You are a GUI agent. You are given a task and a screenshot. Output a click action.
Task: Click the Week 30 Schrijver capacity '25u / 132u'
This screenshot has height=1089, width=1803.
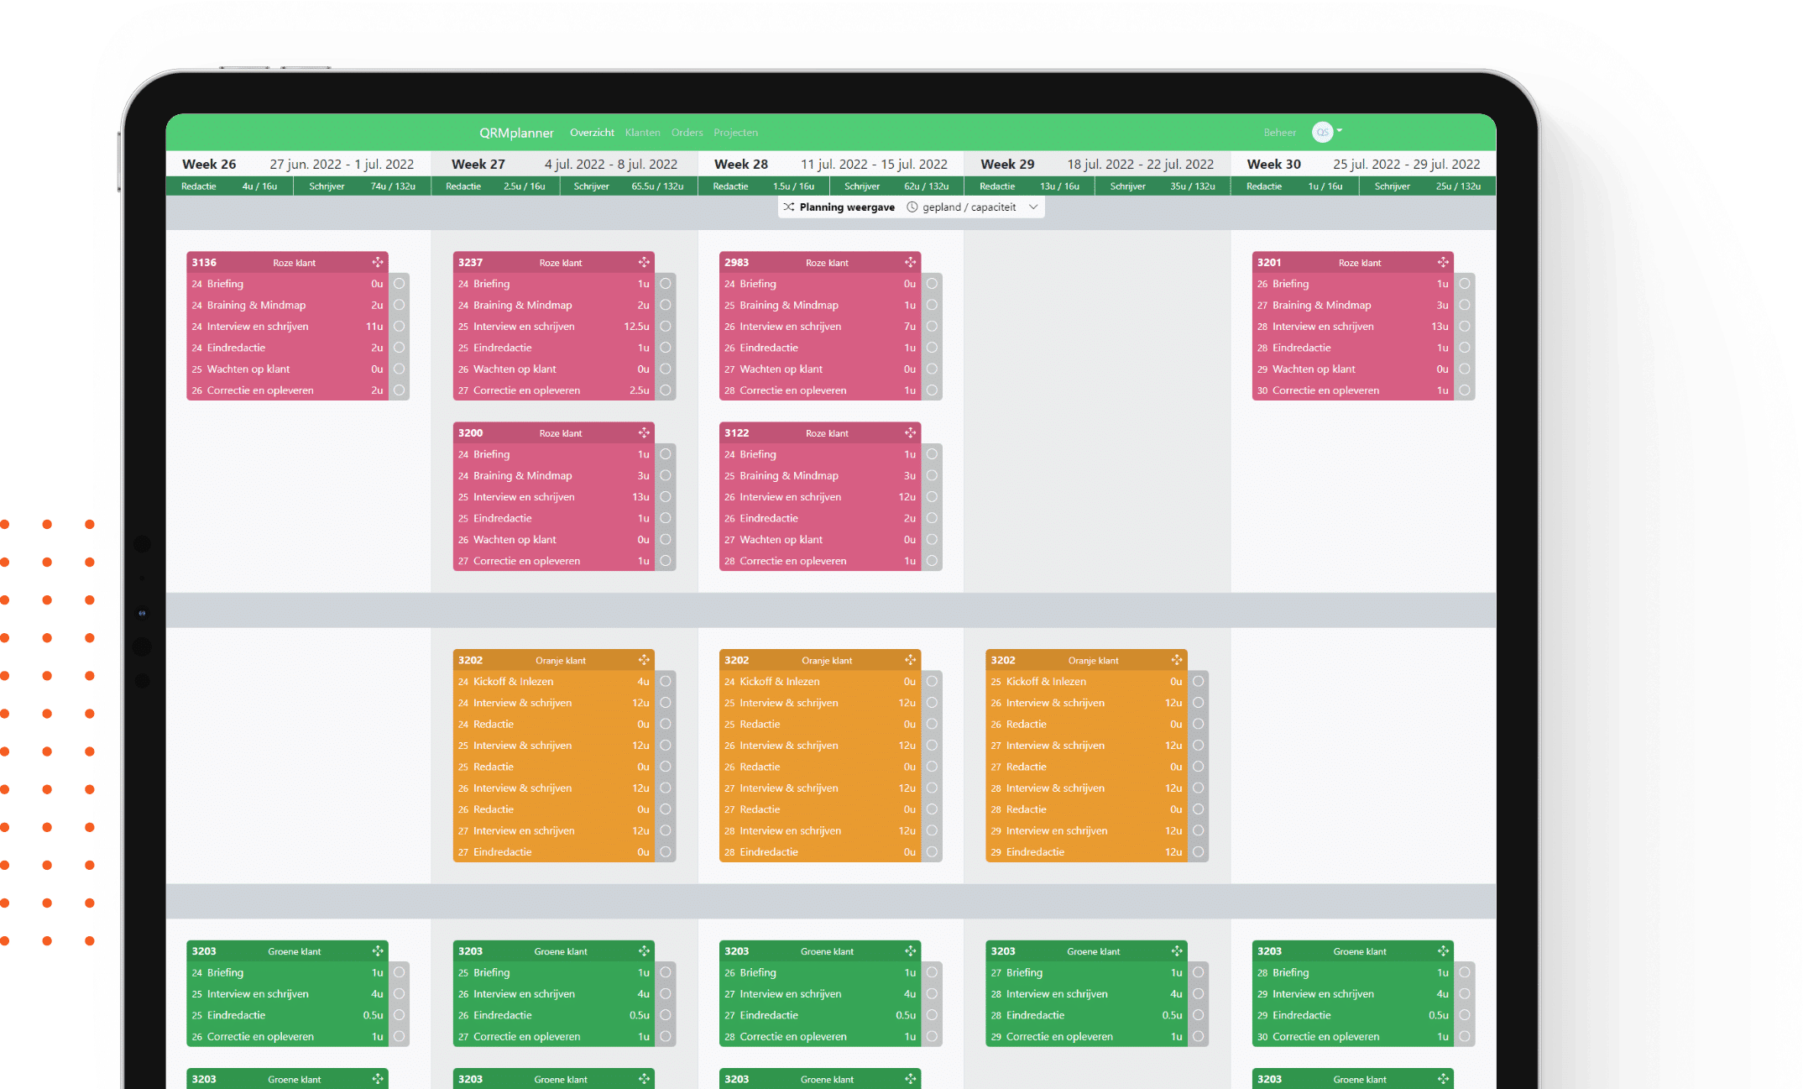point(1458,186)
